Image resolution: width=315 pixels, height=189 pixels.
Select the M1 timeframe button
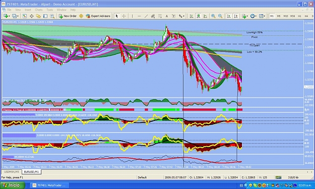tap(272, 16)
